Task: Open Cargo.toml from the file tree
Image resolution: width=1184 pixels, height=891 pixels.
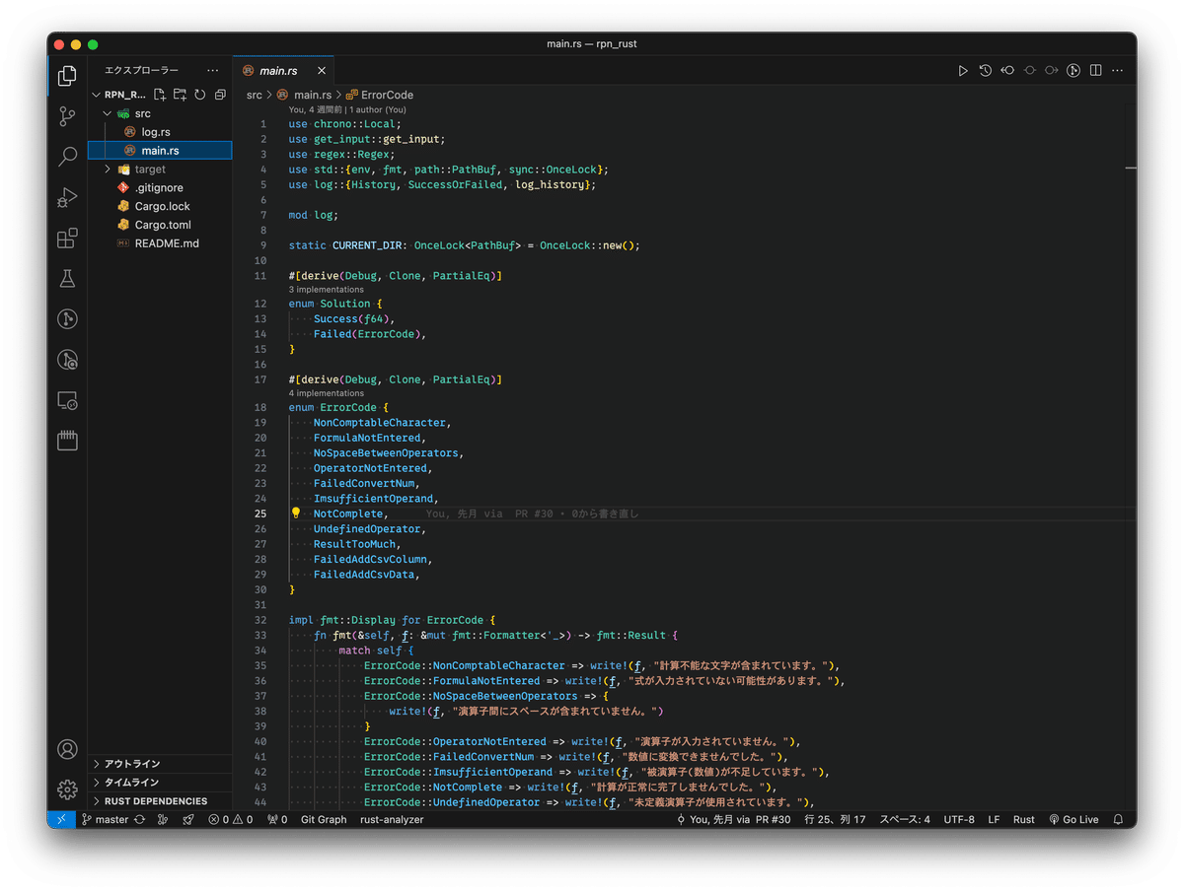Action: pos(163,225)
